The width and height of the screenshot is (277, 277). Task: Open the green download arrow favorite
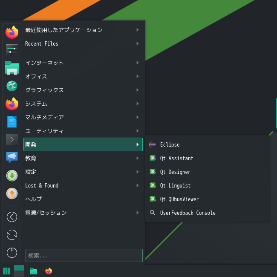pyautogui.click(x=12, y=176)
